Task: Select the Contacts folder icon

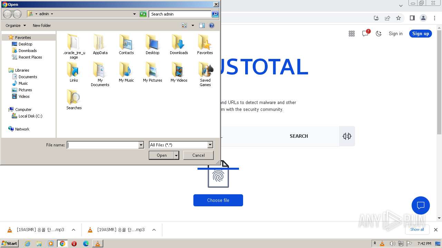Action: (x=126, y=42)
